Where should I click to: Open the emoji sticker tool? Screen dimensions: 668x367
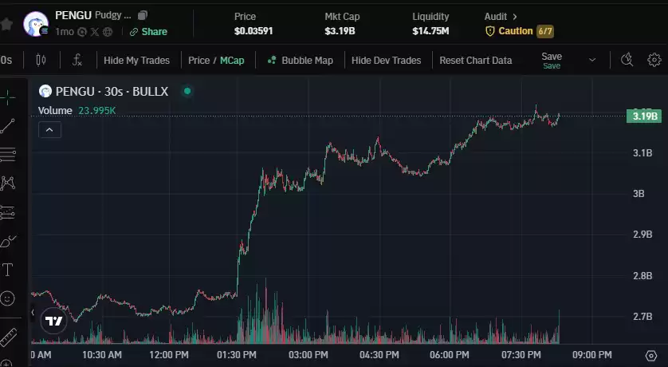8,298
